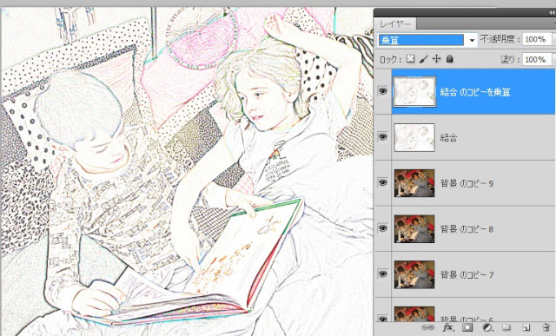Click the lock image pixels brush icon
This screenshot has width=556, height=336.
tap(423, 59)
